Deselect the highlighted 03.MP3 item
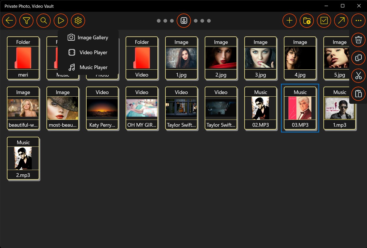This screenshot has height=248, width=367. 300,108
